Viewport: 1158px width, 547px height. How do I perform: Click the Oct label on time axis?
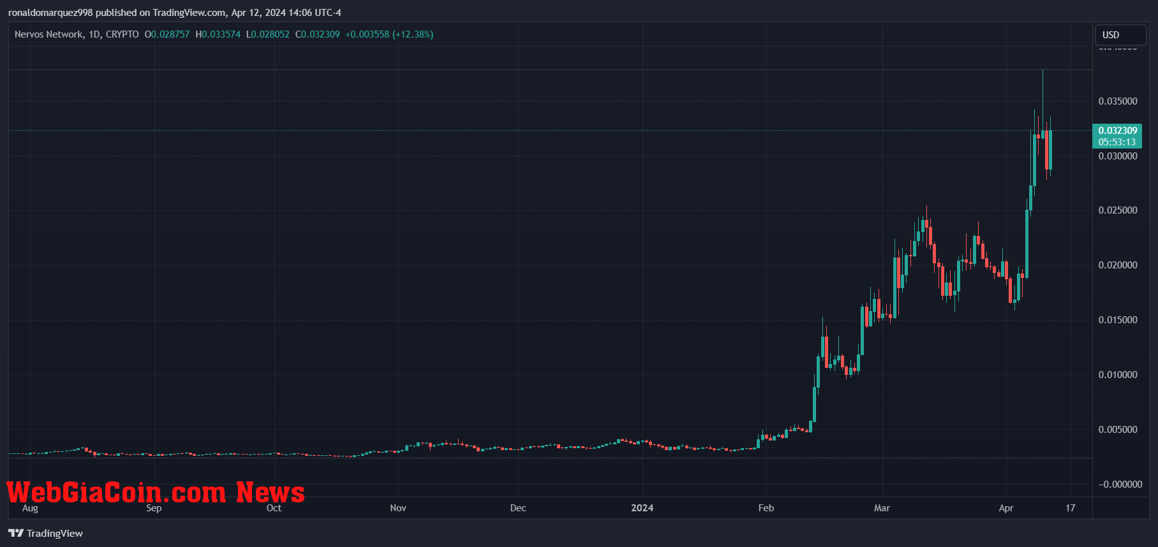274,508
